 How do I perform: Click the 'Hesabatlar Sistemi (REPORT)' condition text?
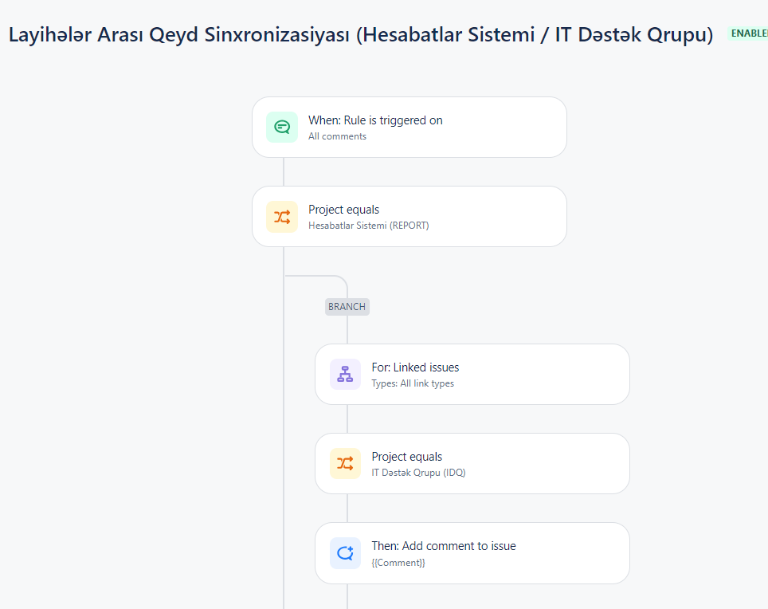point(369,226)
